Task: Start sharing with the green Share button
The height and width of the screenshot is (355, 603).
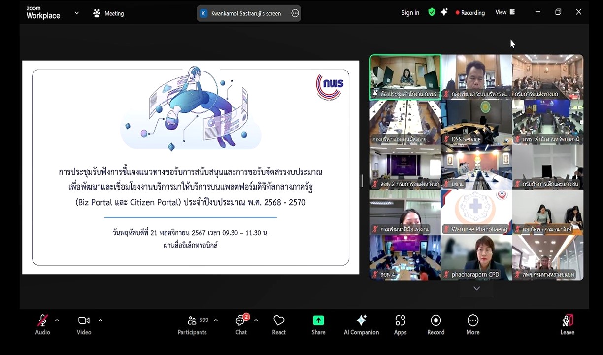Action: point(318,325)
